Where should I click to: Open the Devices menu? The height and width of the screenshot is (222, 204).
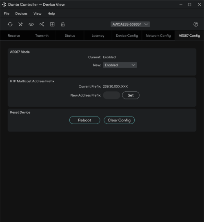pyautogui.click(x=21, y=13)
